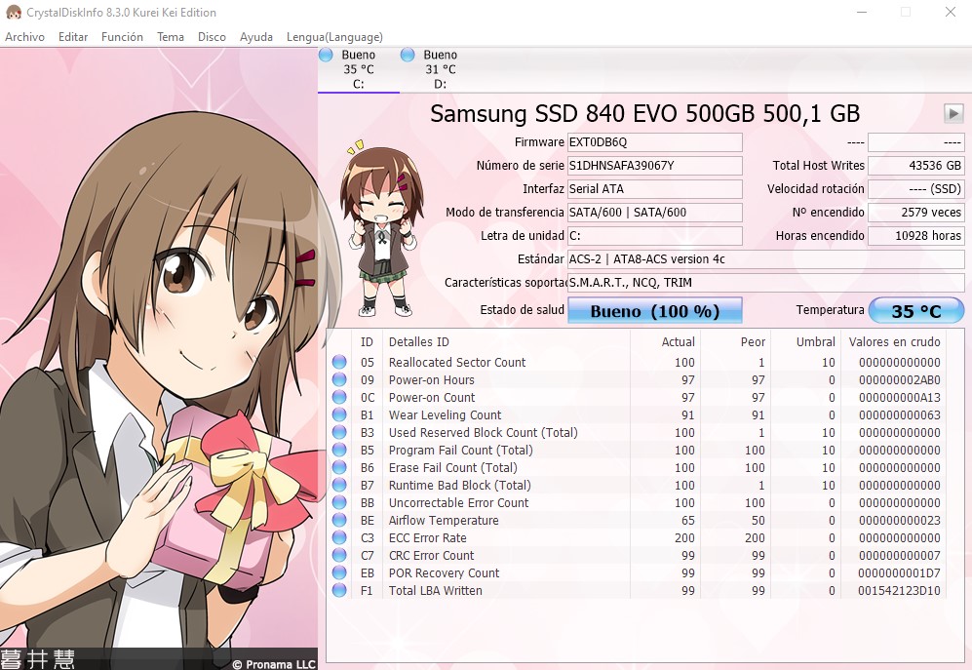Click status icon for Runtime Bad Block
Screen dimensions: 972x670
[339, 485]
